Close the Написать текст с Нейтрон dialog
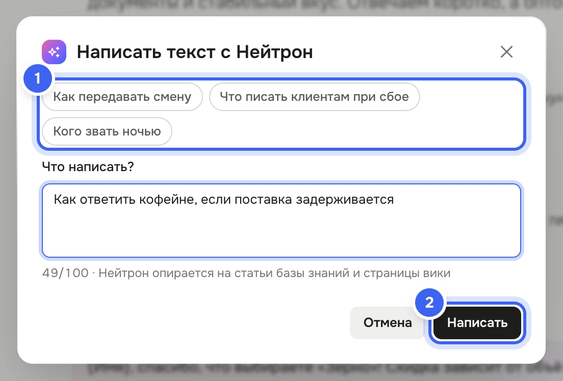Screen dimensions: 563x381 pos(506,52)
